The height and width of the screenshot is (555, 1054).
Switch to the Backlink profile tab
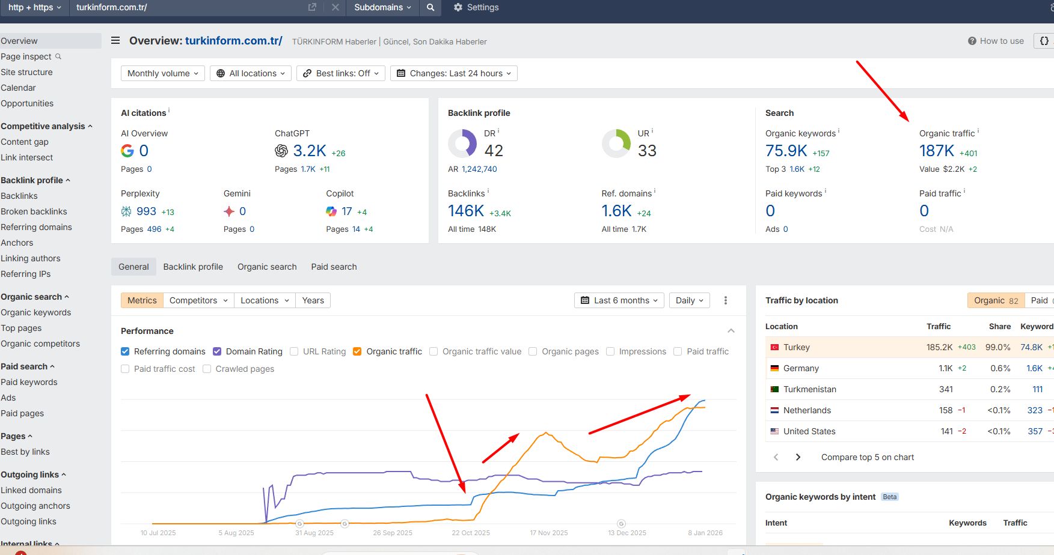click(x=193, y=267)
